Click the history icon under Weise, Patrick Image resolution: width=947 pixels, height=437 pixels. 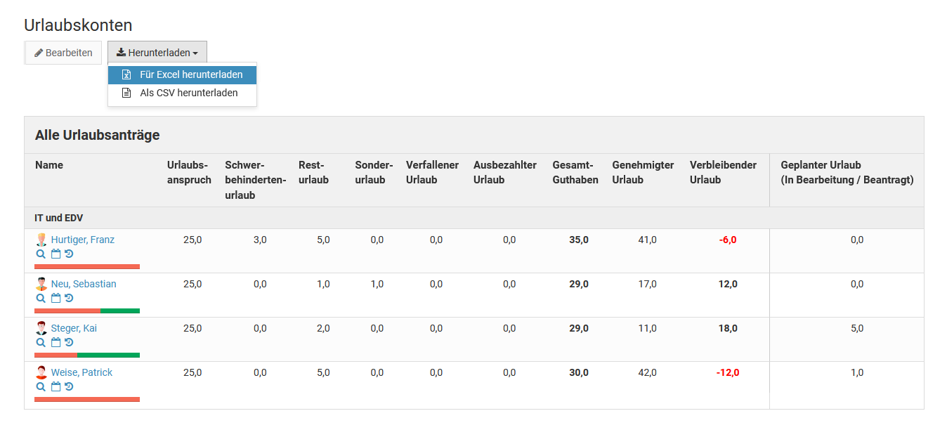point(69,386)
